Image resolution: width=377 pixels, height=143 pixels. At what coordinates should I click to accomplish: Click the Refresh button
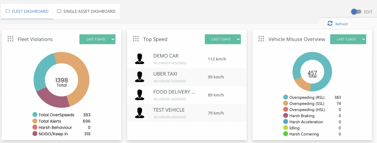[338, 24]
